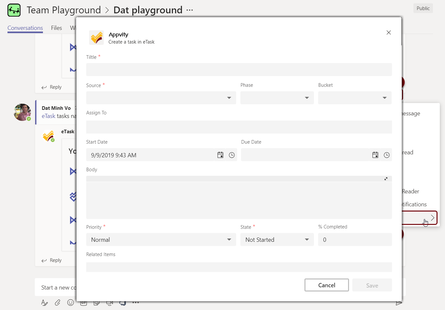445x310 pixels.
Task: Click the text format icon
Action: tap(45, 303)
